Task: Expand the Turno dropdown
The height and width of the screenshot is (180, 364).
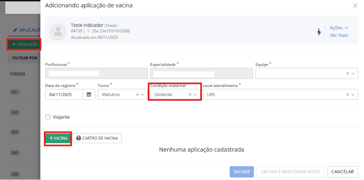Action: [143, 95]
